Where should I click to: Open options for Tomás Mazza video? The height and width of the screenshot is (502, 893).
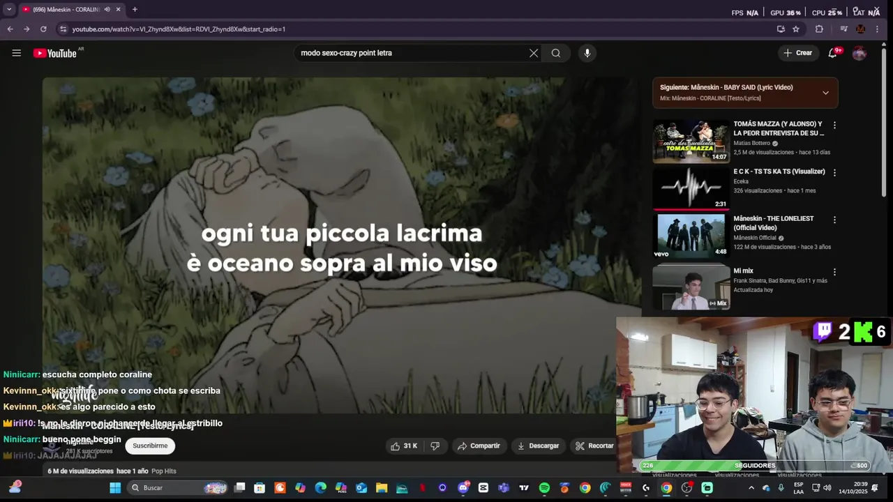pyautogui.click(x=834, y=125)
